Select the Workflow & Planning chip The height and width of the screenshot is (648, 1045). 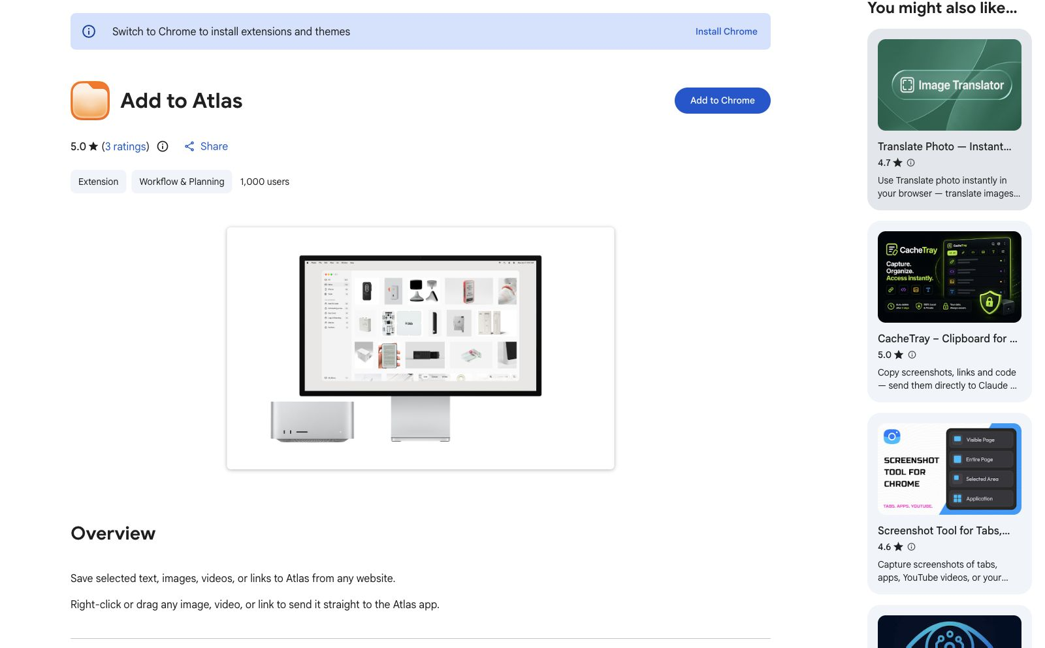[x=182, y=182]
